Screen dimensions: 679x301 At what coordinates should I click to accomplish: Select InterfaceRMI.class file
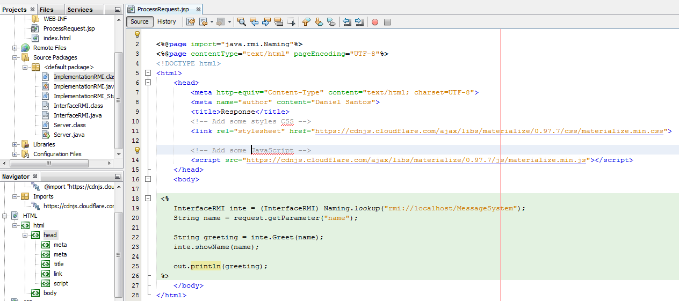point(78,106)
